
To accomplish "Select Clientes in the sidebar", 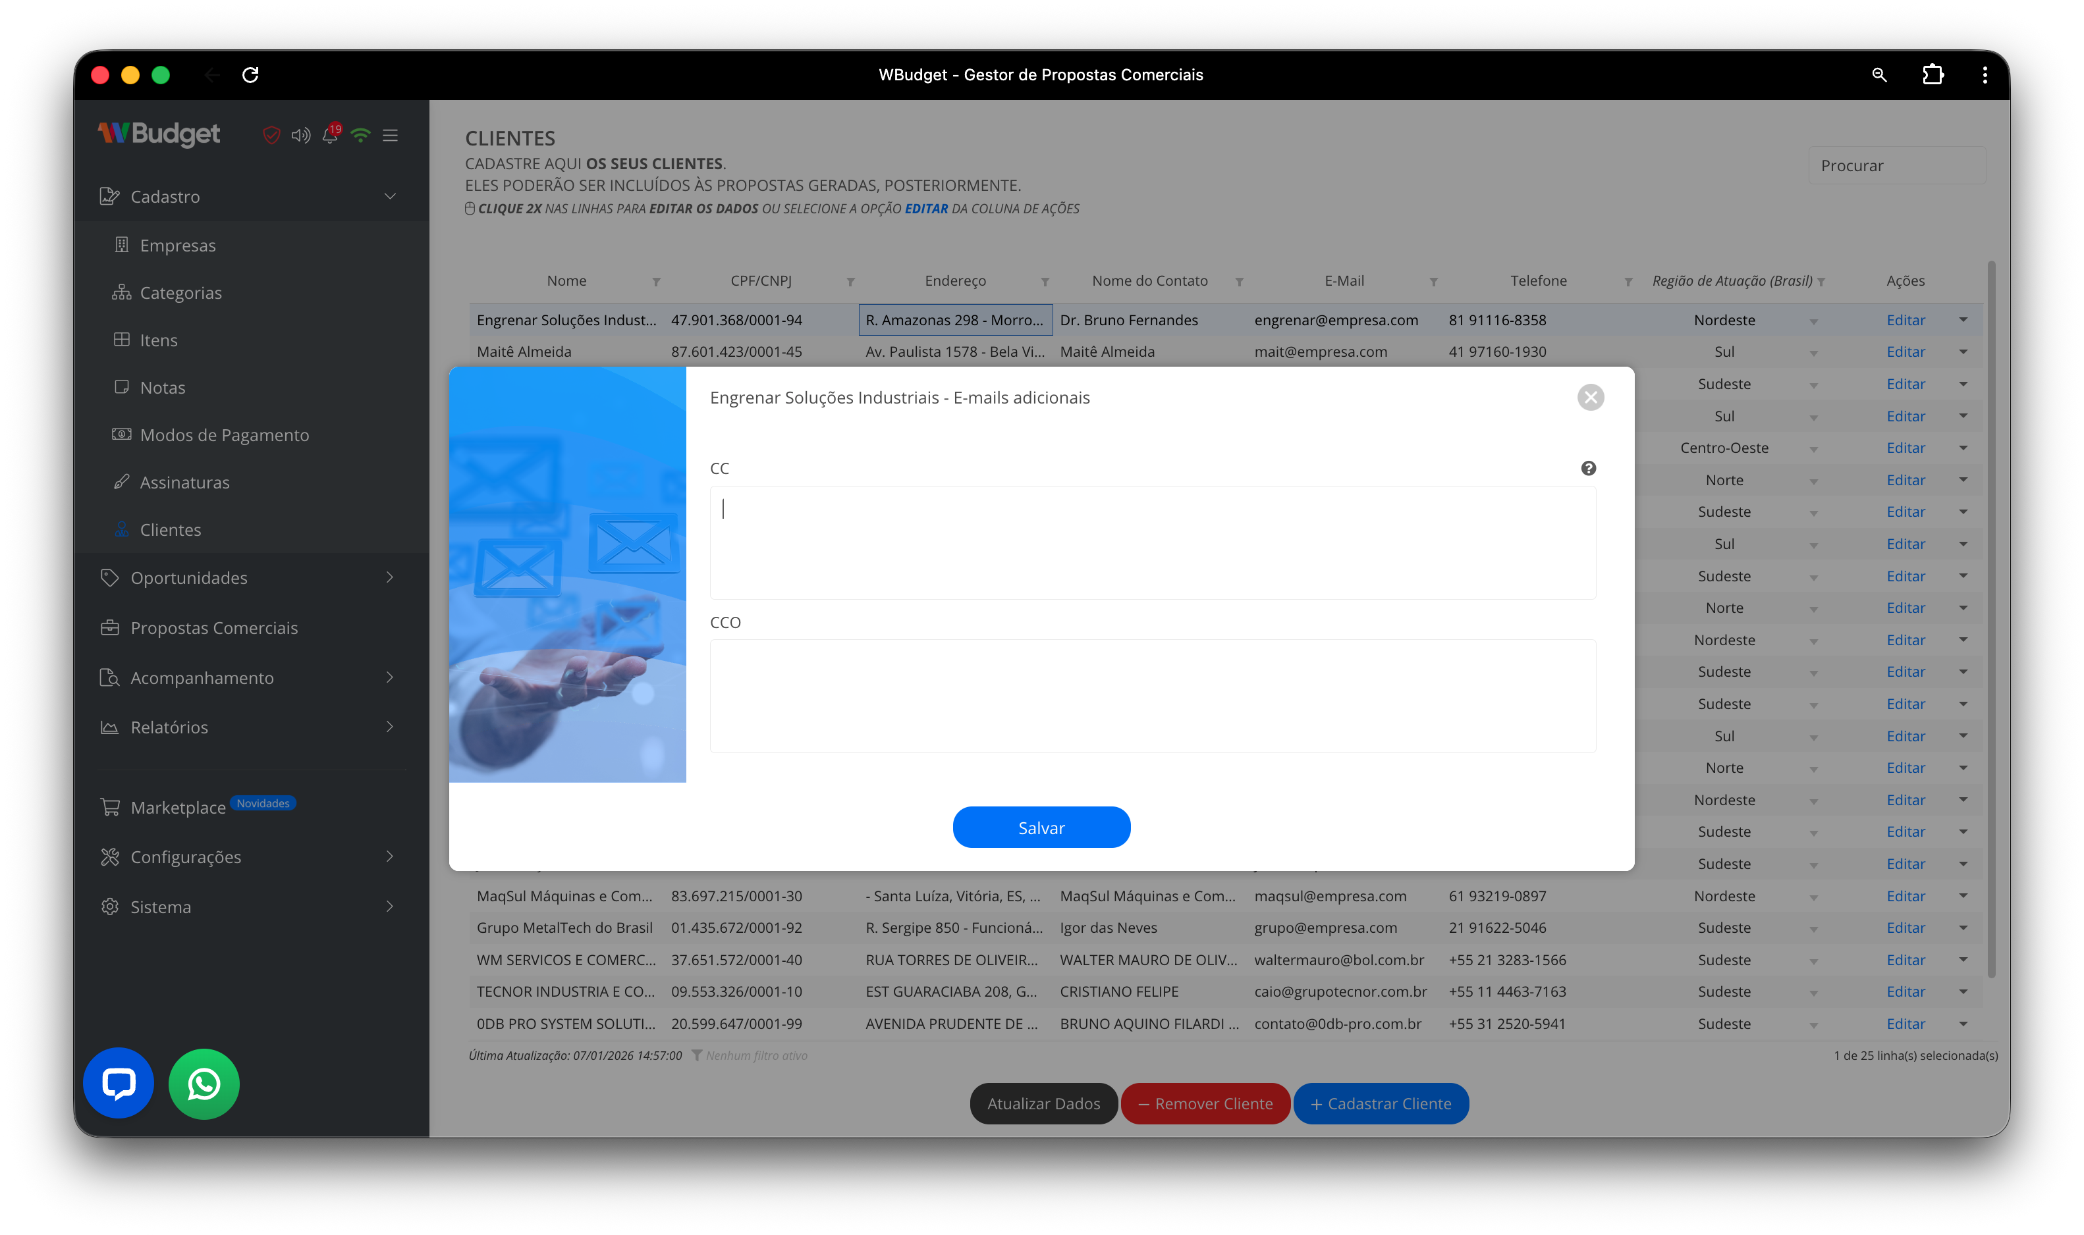I will (x=170, y=529).
